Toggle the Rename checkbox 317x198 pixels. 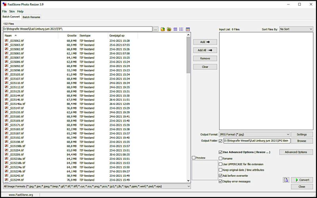coord(221,159)
